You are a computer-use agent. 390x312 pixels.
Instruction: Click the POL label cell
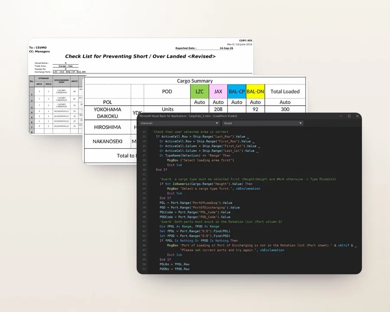(x=107, y=102)
